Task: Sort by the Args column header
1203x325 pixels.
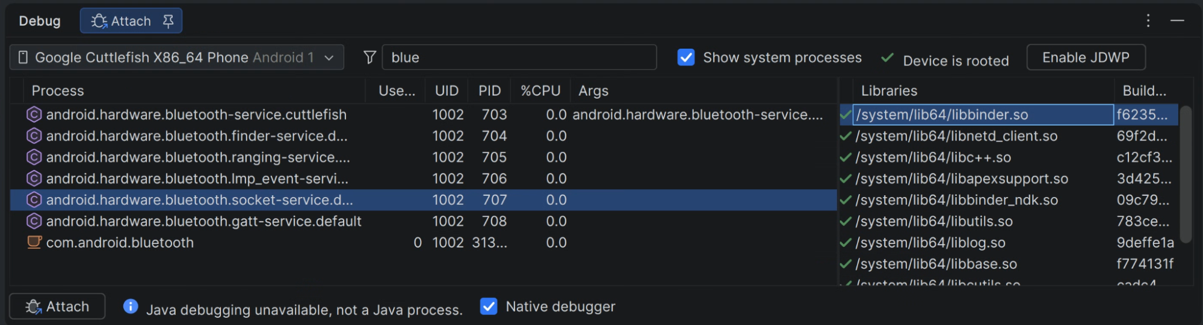Action: tap(703, 91)
